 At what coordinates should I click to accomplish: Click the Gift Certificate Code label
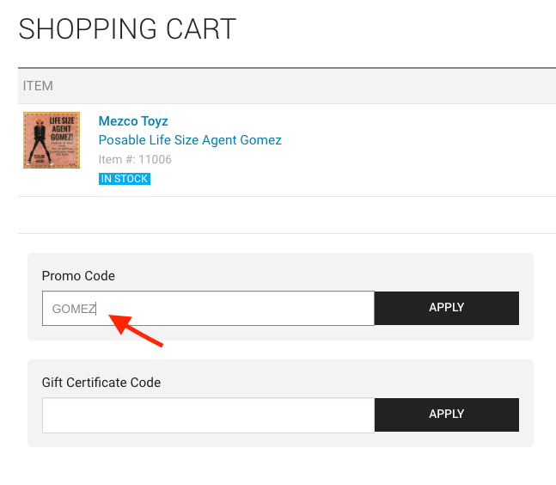coord(101,383)
